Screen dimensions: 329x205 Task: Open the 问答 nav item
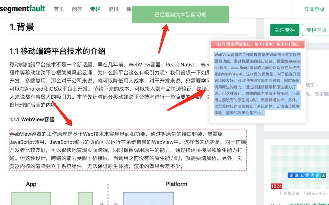(x=77, y=9)
